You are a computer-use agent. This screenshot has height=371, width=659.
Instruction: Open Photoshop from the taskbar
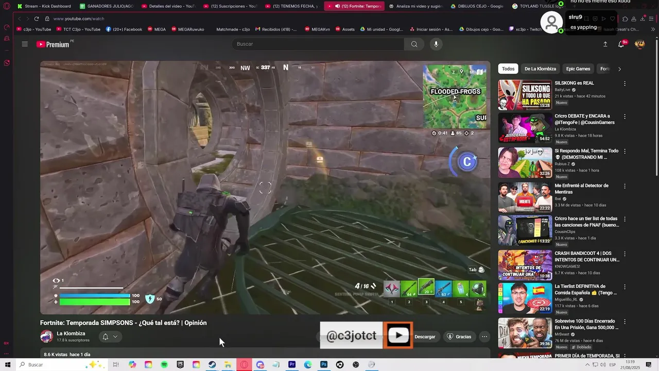[x=324, y=365]
